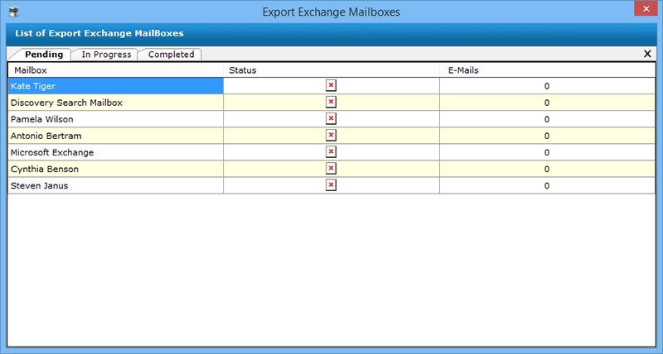Click E-Mails count for Cynthia Benson
Screen dimensions: 663x354
click(x=547, y=170)
